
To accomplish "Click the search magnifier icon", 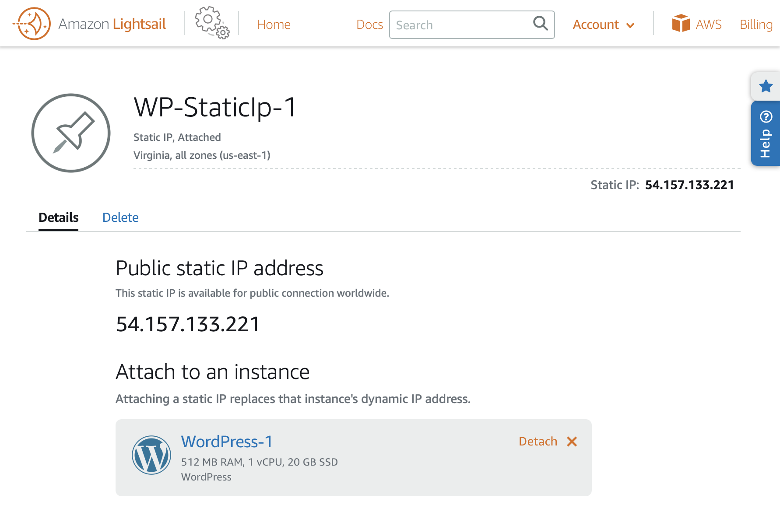I will (x=540, y=25).
